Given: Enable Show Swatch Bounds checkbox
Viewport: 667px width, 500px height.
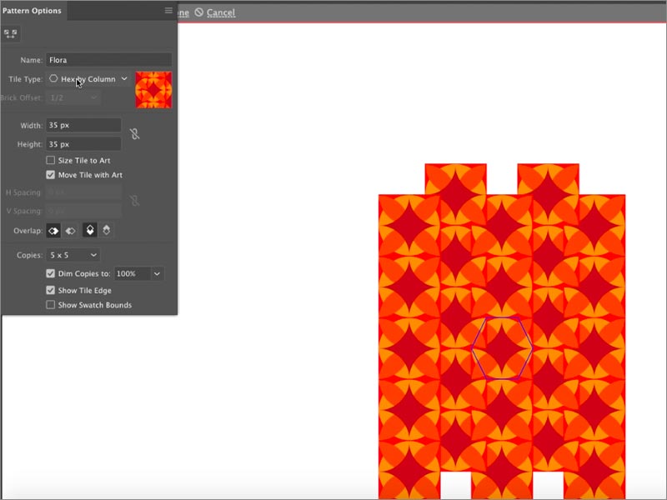Looking at the screenshot, I should click(51, 305).
